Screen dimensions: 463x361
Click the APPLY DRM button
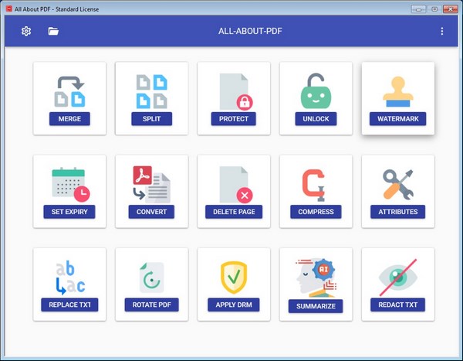pos(234,305)
